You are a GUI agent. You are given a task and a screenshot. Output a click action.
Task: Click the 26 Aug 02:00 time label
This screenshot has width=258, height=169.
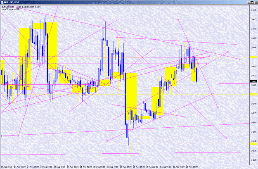166,167
